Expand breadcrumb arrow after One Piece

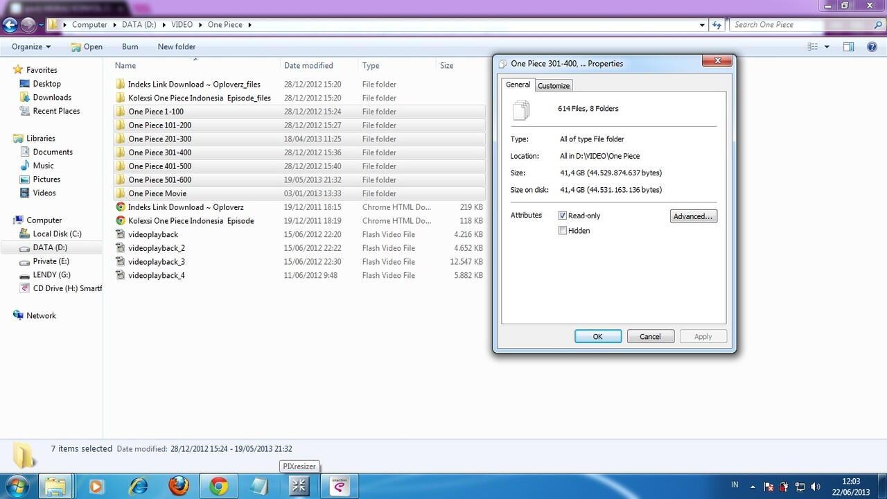[249, 25]
